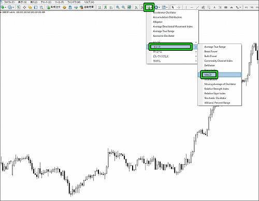259x201 pixels.
Task: Click the periods clock icon
Action: coord(156,7)
